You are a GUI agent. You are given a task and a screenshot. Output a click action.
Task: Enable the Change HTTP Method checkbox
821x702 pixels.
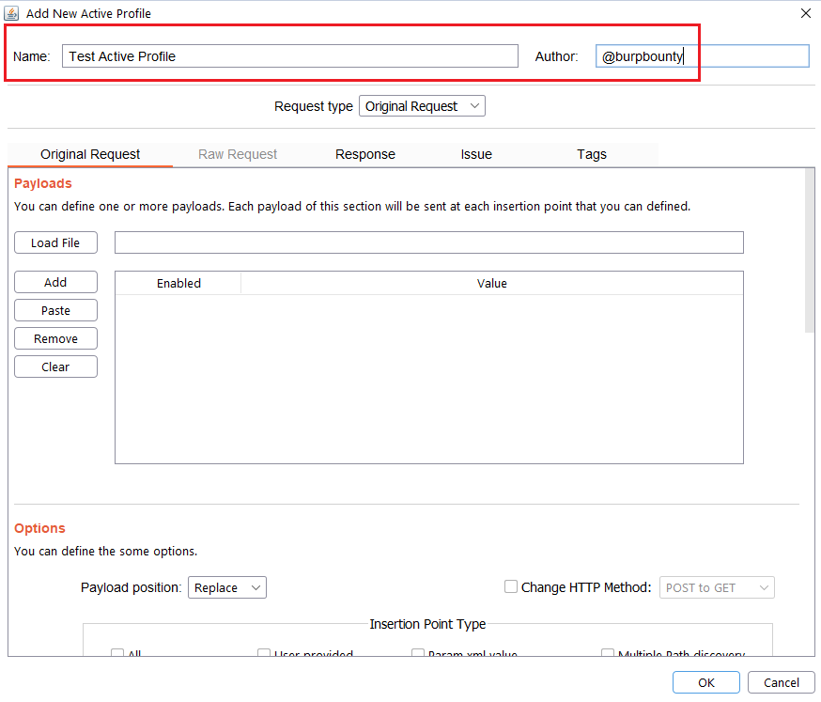point(511,586)
